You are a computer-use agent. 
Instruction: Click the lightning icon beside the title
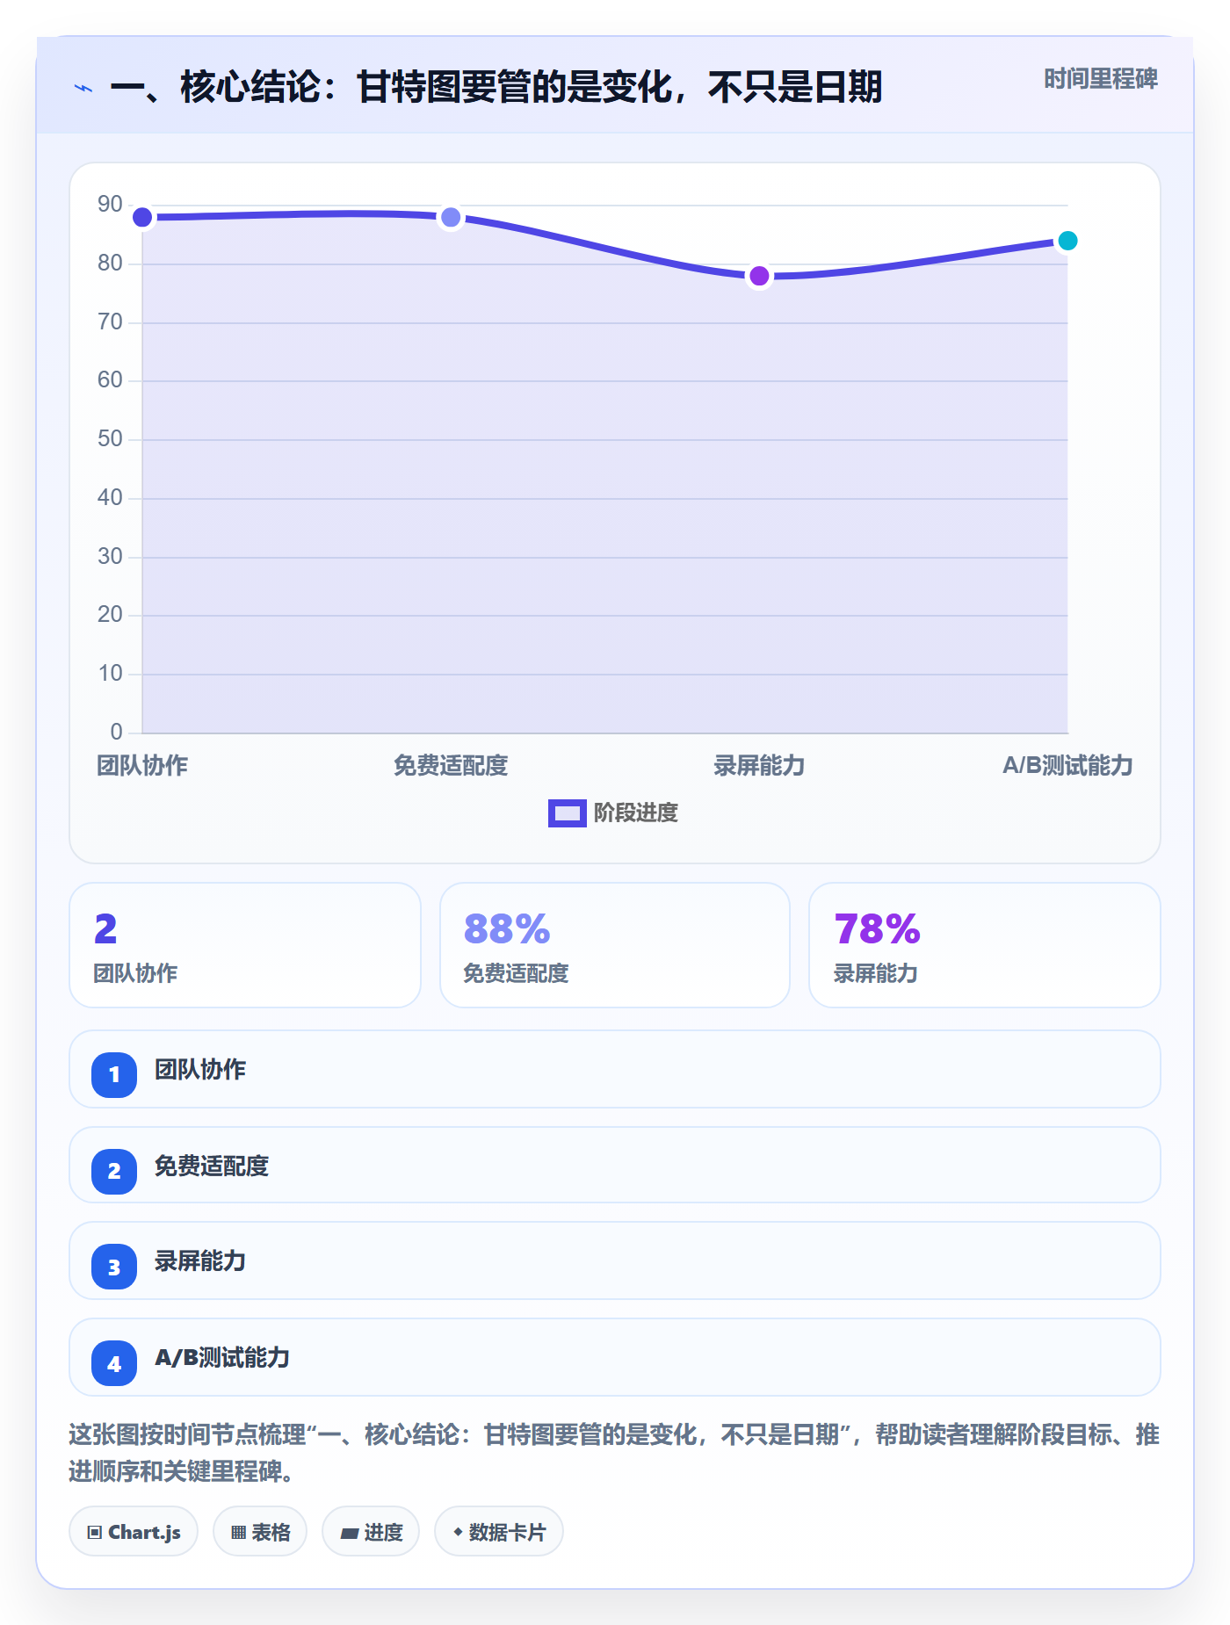(83, 88)
